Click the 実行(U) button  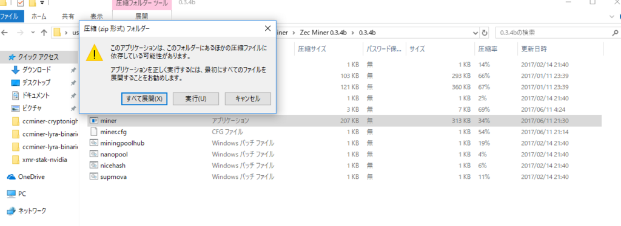tap(196, 98)
